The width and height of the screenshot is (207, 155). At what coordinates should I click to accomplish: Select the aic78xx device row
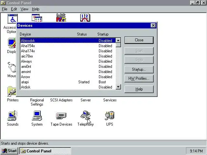pos(68,56)
